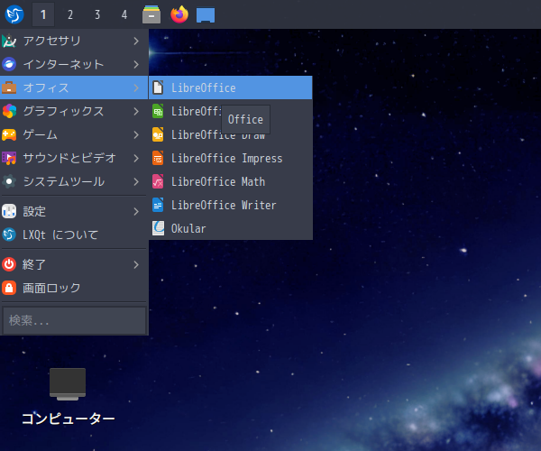The height and width of the screenshot is (451, 541).
Task: Expand the ゲーム submenu arrow
Action: pos(136,134)
